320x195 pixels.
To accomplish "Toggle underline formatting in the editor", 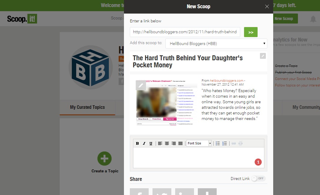I will click(x=151, y=144).
